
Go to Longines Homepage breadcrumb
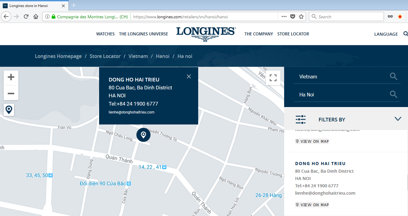point(58,56)
